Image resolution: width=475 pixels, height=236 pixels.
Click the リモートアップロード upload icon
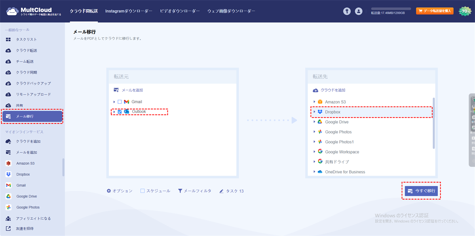tap(8, 95)
